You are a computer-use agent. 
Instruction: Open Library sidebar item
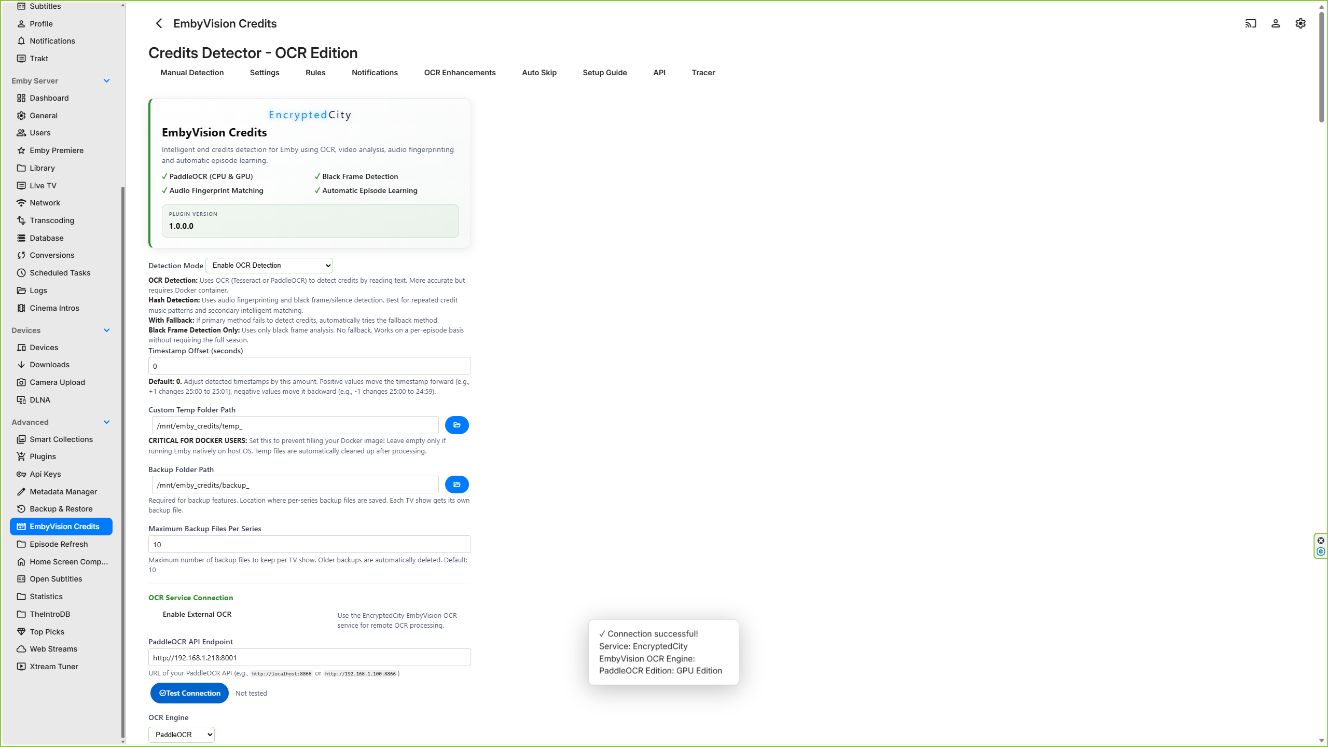tap(61, 168)
